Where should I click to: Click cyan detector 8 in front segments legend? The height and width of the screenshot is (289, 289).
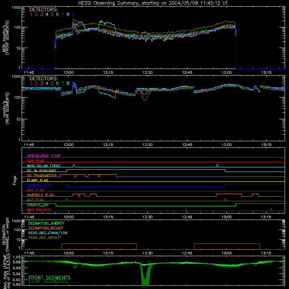tap(68, 14)
